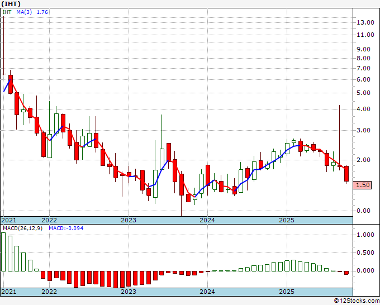Click the last red MACD histogram bar
Image resolution: width=380 pixels, height=305 pixels.
pyautogui.click(x=346, y=273)
